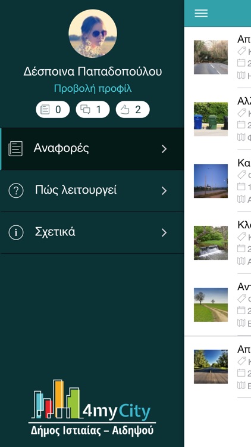Click the tag icon in tree-lined road report
Image resolution: width=251 pixels, height=447 pixels.
point(241,361)
